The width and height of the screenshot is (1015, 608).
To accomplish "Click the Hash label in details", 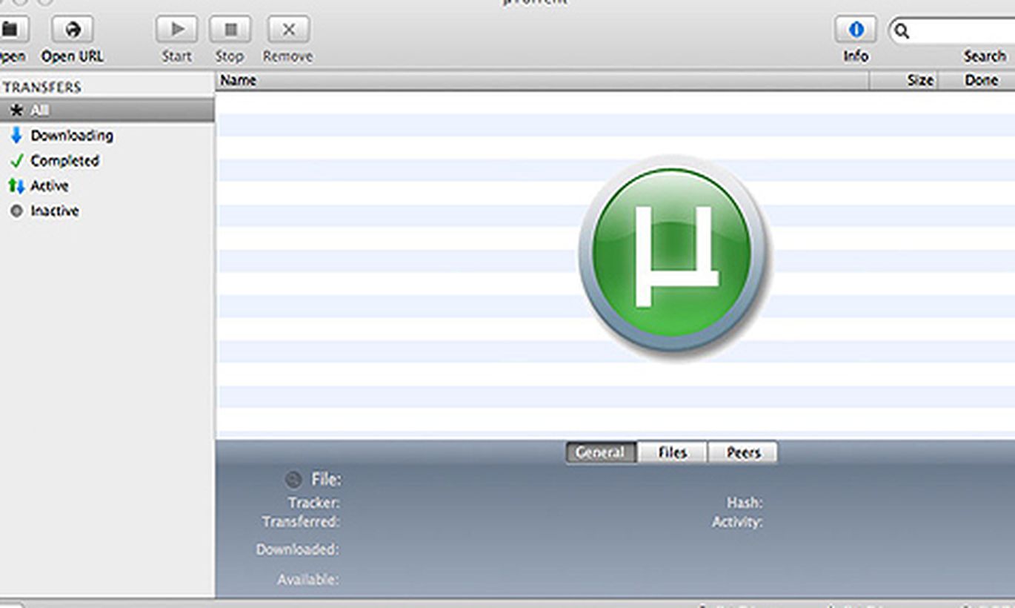I will coord(745,503).
